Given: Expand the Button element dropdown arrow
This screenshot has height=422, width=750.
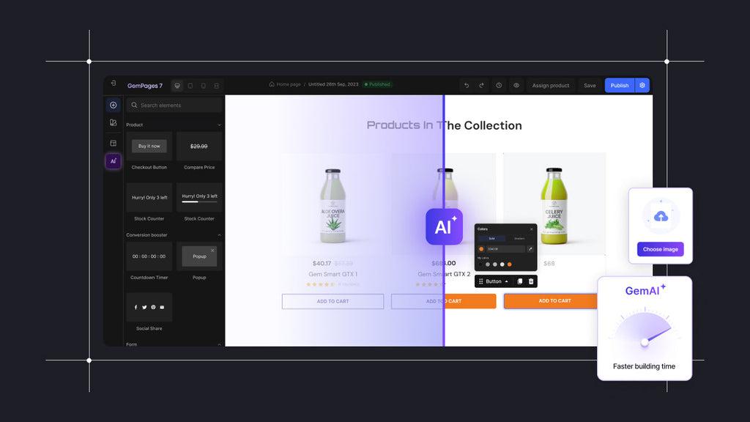Looking at the screenshot, I should tap(507, 281).
